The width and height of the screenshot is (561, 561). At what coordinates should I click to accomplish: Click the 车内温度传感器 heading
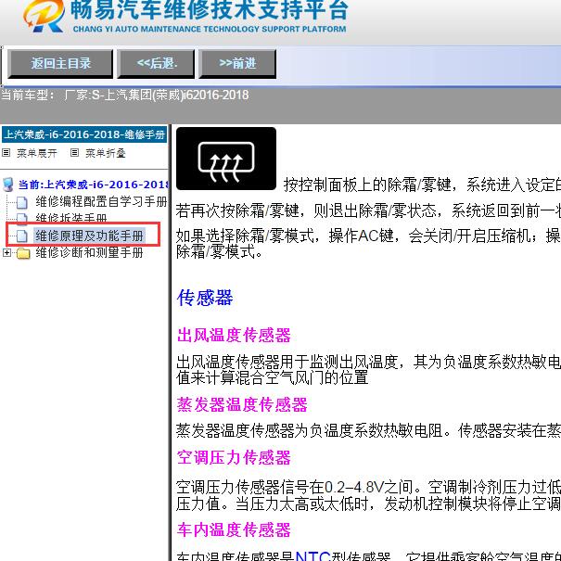coord(234,529)
